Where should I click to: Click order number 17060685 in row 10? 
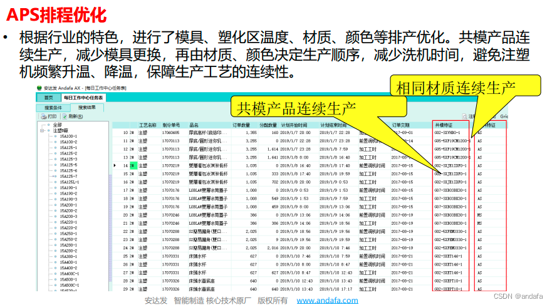click(x=171, y=133)
